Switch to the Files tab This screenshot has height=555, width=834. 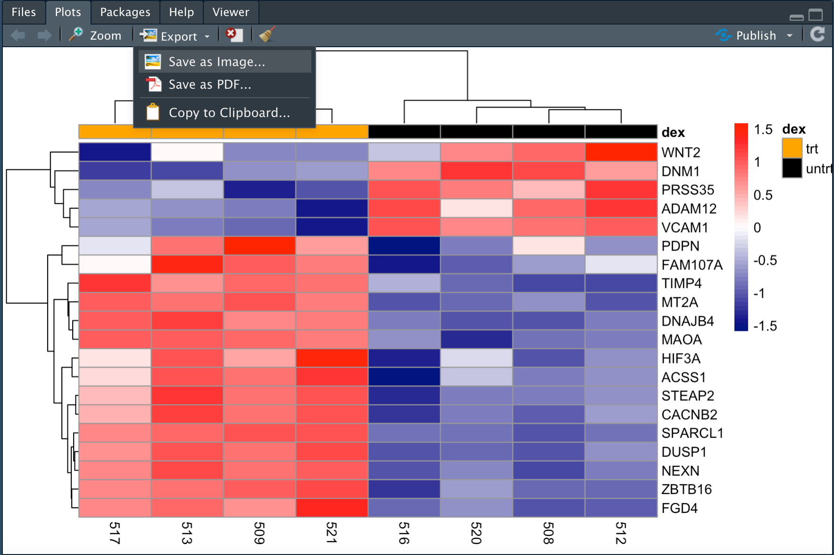24,12
